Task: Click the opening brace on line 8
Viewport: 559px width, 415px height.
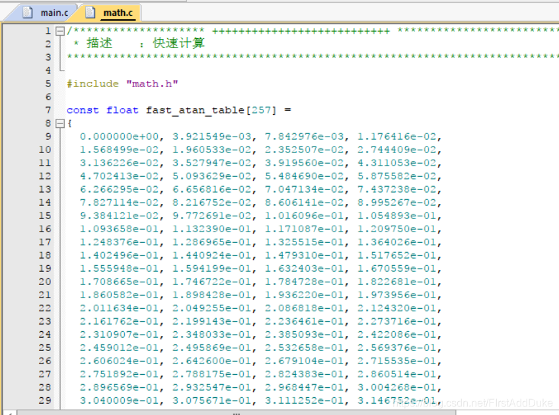Action: pyautogui.click(x=69, y=123)
